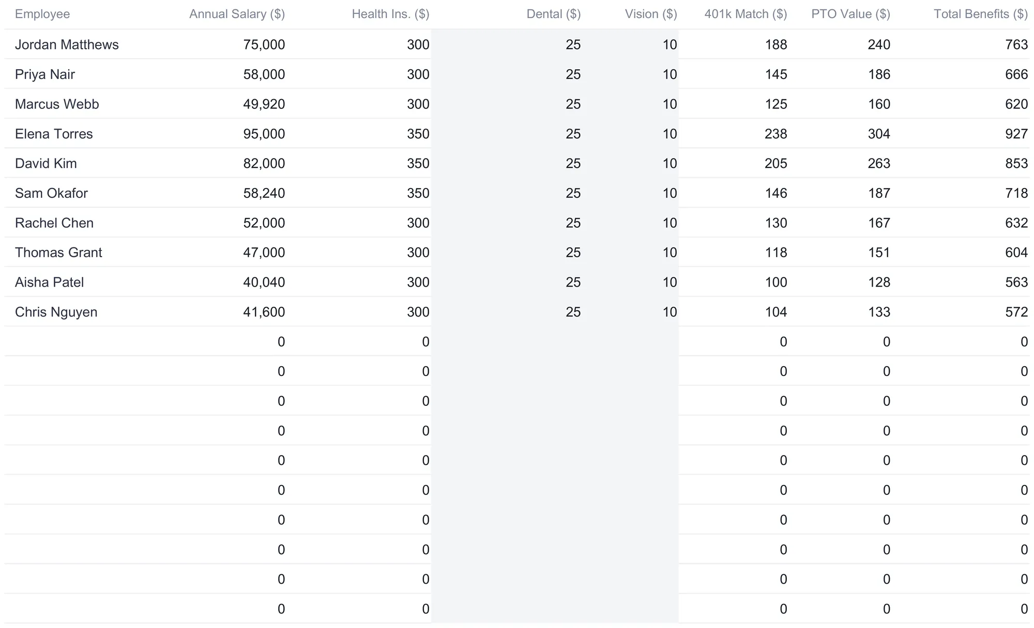Click salary cell 40,040
1034x628 pixels.
[x=264, y=282]
